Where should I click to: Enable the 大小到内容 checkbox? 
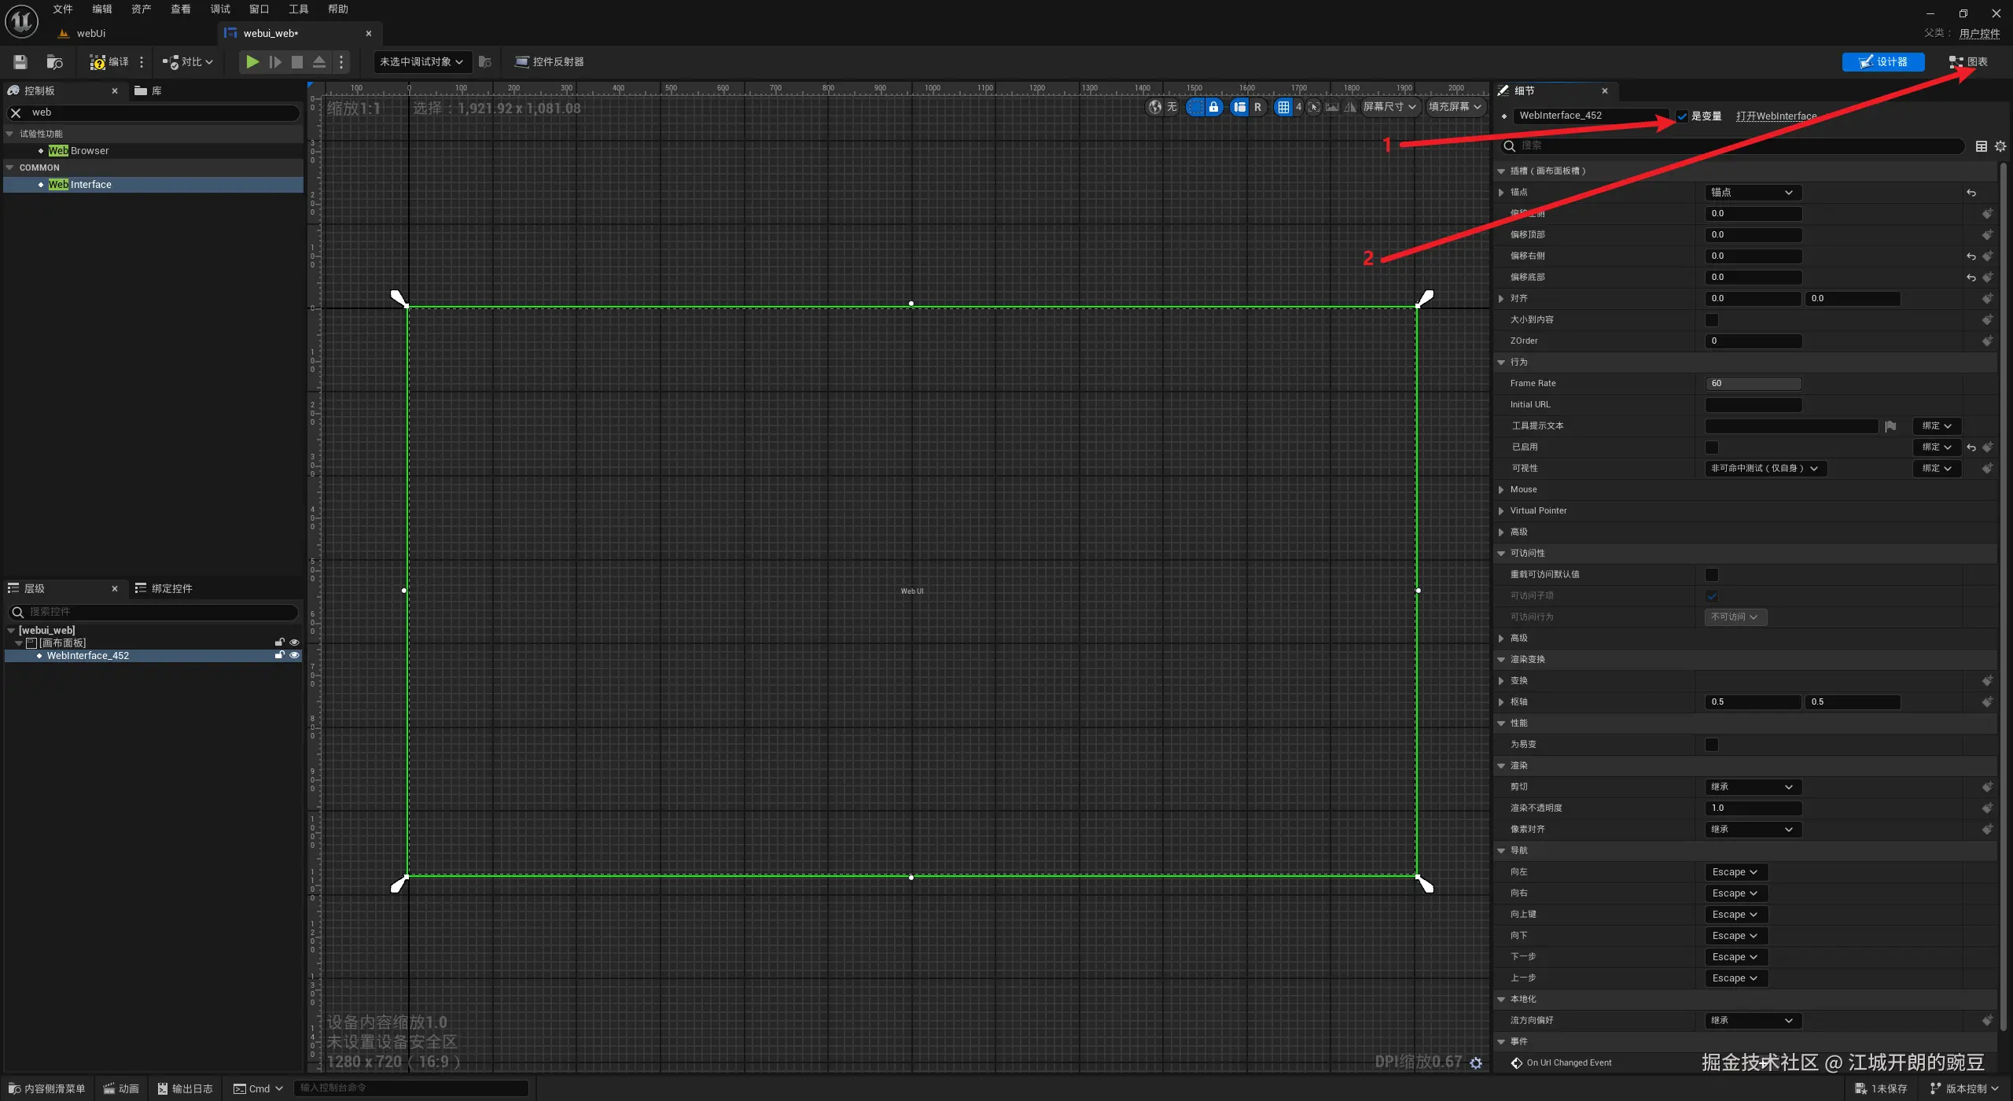click(x=1712, y=319)
